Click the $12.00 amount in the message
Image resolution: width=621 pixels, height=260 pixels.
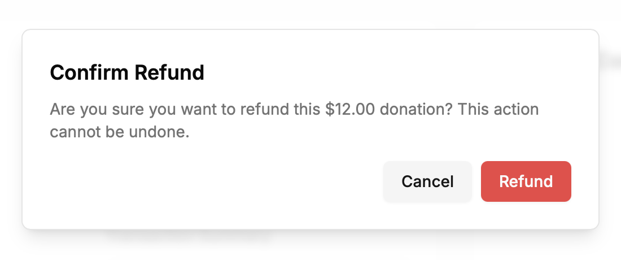coord(349,109)
